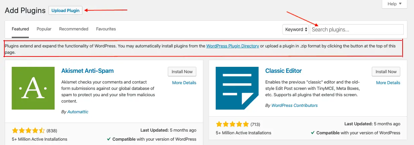Switch to the Featured tab
Screen dimensions: 414x145
[x=20, y=29]
